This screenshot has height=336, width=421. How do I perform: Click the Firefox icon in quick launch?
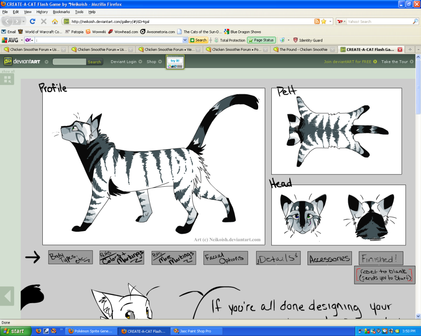coord(38,331)
